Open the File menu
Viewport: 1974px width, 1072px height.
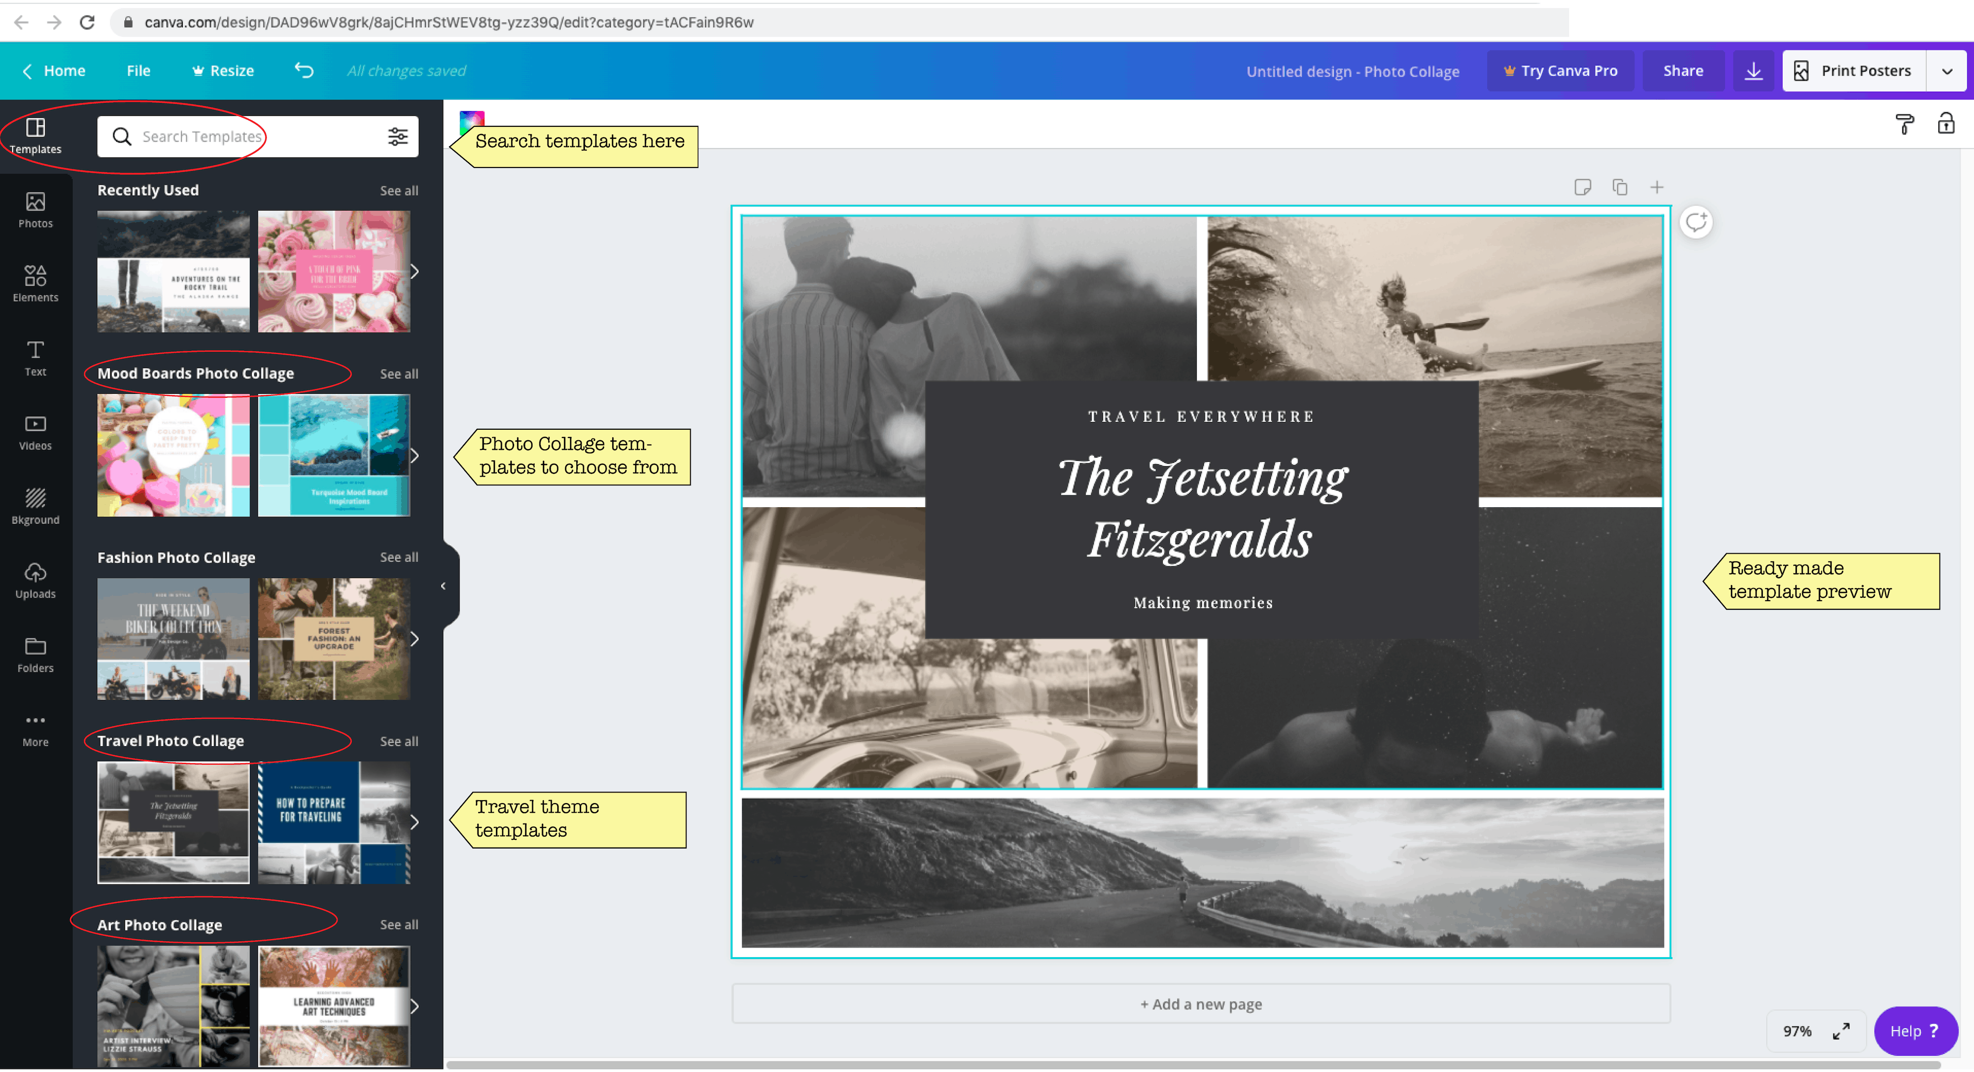138,70
